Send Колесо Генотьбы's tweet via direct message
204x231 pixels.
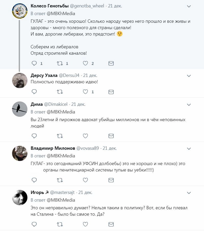click(x=111, y=63)
